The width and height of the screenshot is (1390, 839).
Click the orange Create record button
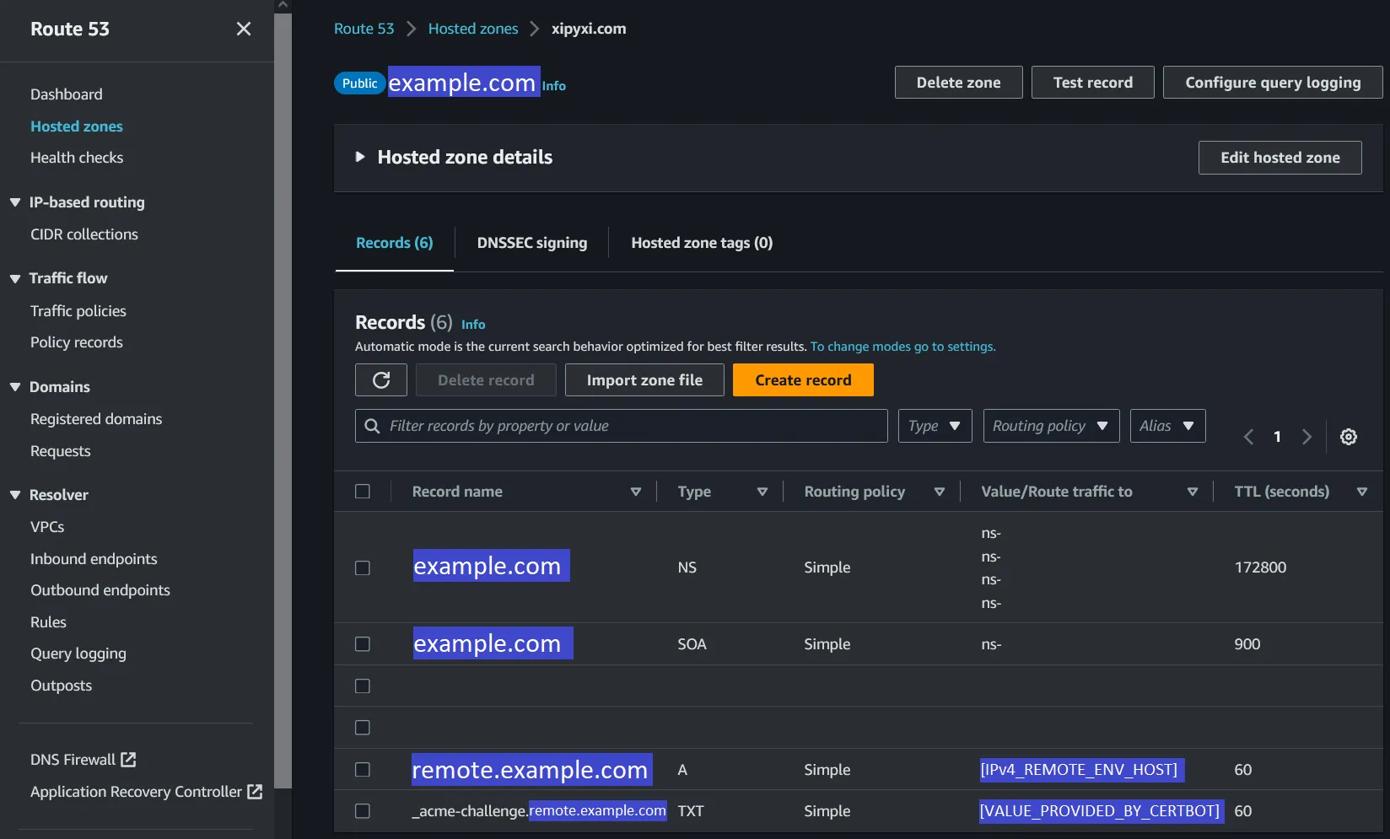coord(803,380)
